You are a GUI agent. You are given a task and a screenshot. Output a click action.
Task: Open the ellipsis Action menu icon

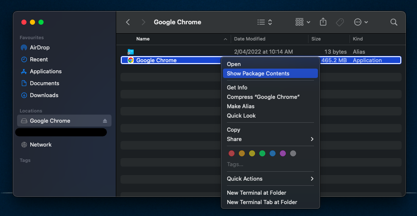[x=358, y=22]
